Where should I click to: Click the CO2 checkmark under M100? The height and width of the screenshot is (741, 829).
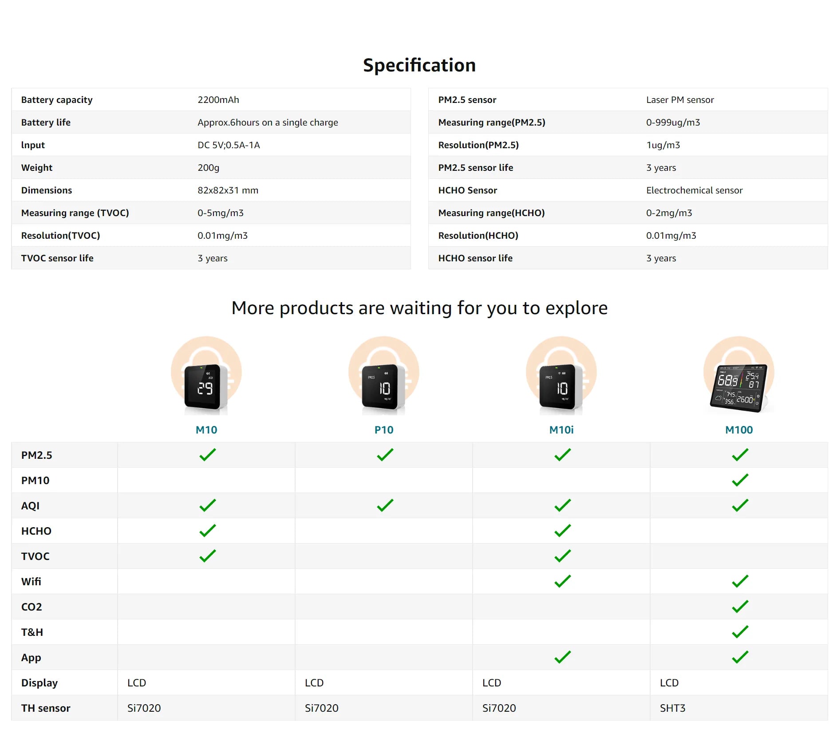coord(740,607)
